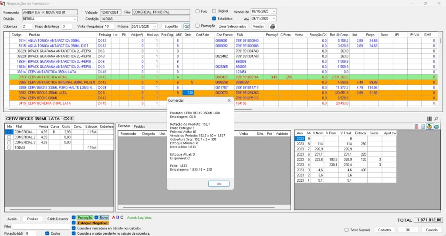Open the Próxima date dropdown
446x236 pixels.
(x=154, y=27)
